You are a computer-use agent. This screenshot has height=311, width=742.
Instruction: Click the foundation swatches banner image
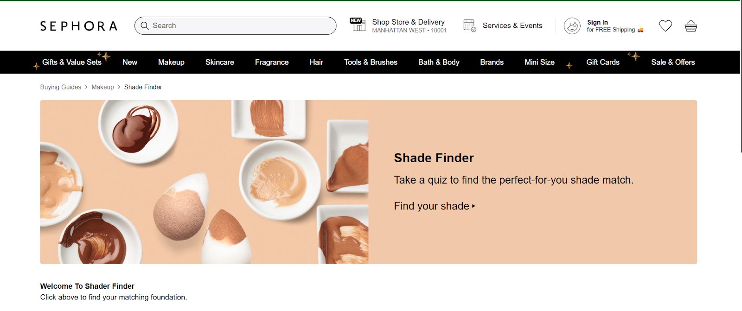point(204,182)
